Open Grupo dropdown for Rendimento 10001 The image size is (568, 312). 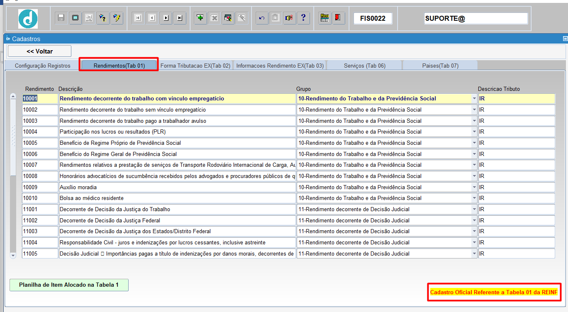click(x=474, y=99)
